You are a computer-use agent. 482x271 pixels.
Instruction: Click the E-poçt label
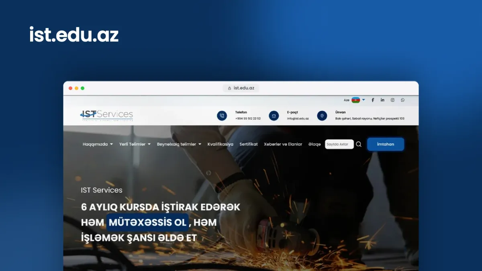(x=292, y=112)
